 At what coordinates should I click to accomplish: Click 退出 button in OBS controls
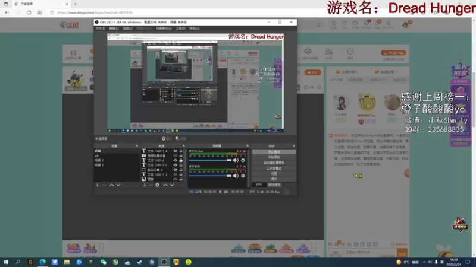[274, 179]
